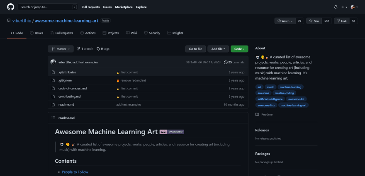Open Issues in top navigation
The width and height of the screenshot is (365, 176).
pos(107,7)
